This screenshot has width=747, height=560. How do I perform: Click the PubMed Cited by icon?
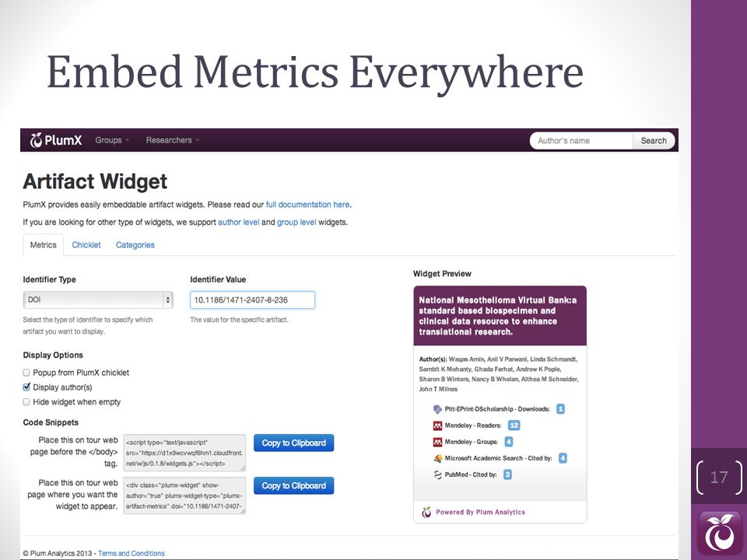coord(437,474)
